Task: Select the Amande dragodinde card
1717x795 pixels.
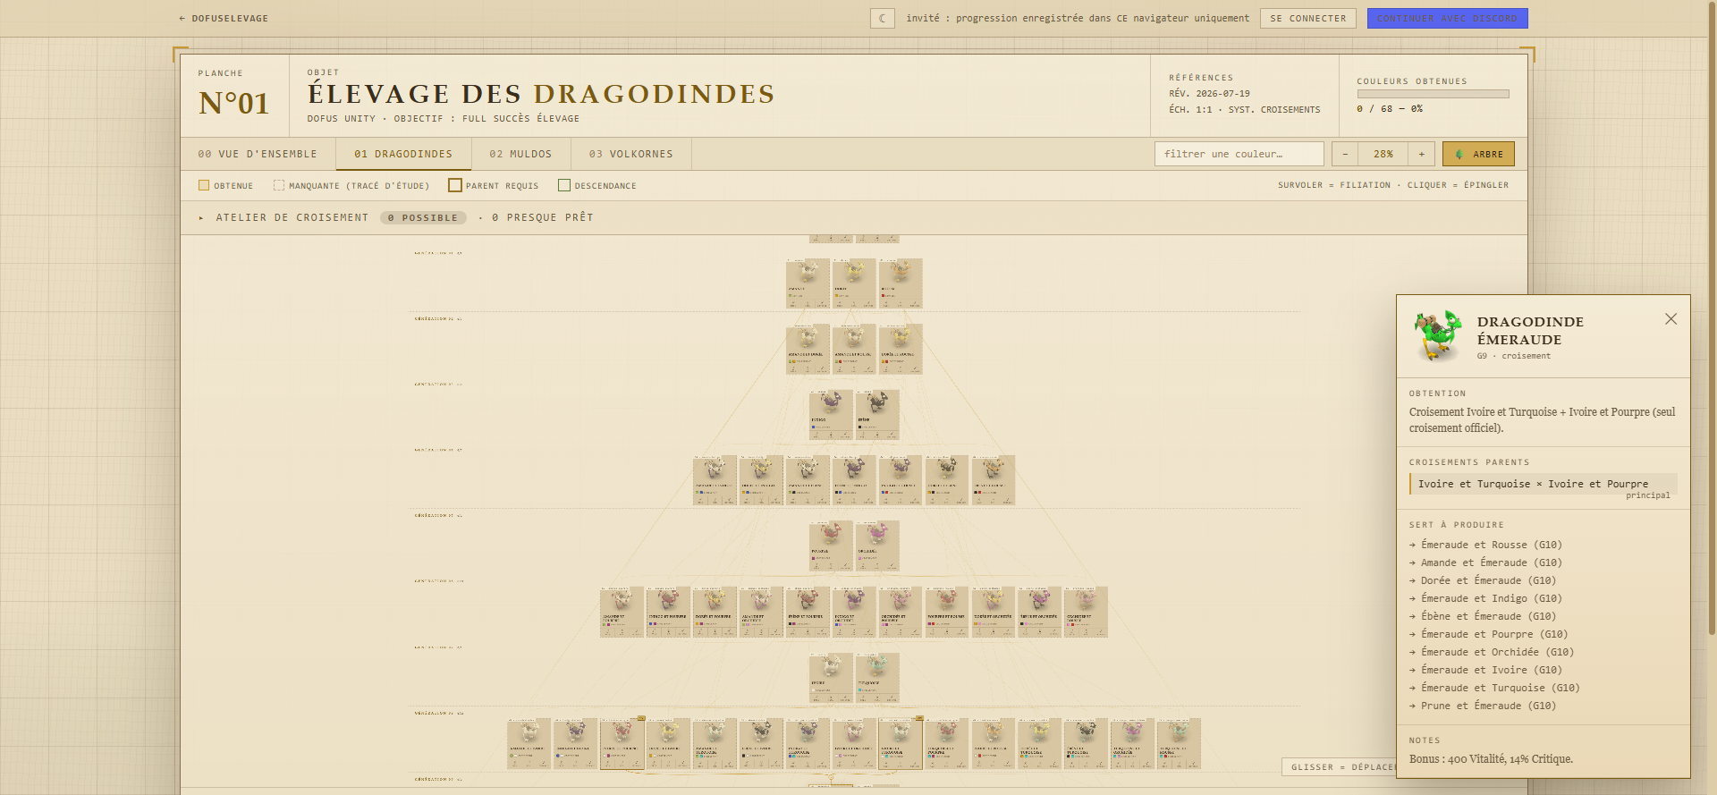Action: coord(808,283)
